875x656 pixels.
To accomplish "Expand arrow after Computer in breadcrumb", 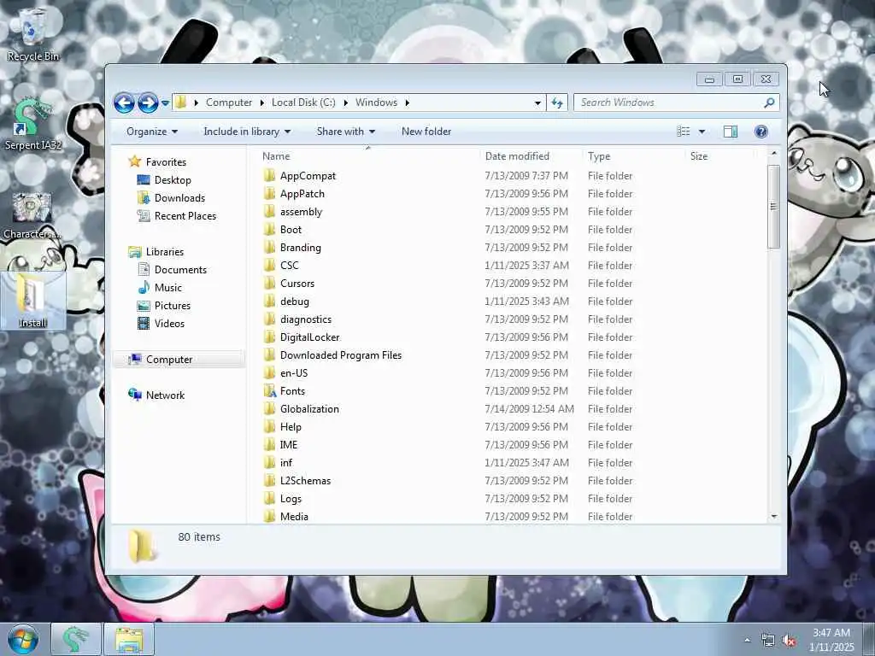I will (x=262, y=102).
